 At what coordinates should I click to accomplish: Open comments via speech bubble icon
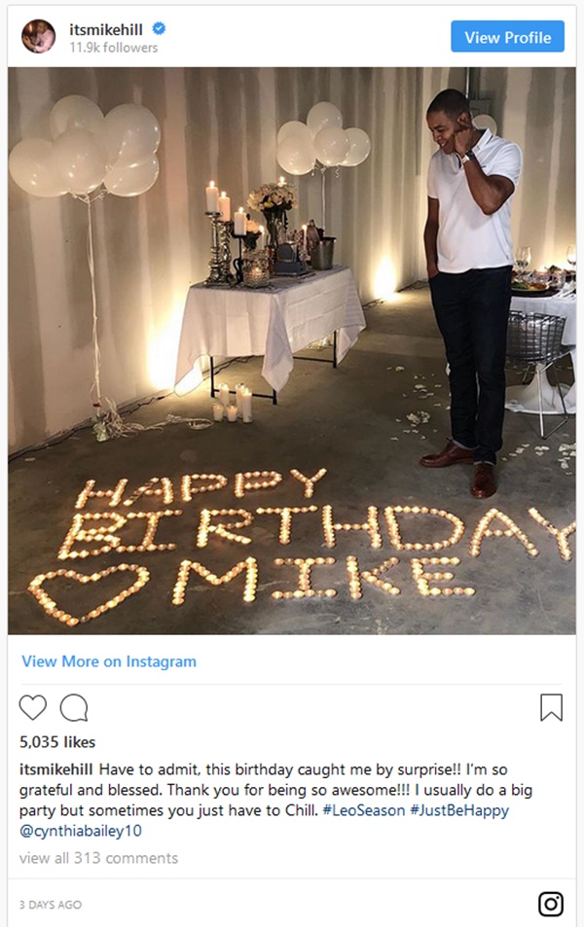tap(73, 707)
